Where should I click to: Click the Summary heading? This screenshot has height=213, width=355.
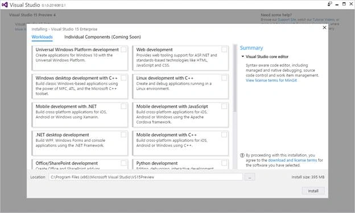pos(251,48)
